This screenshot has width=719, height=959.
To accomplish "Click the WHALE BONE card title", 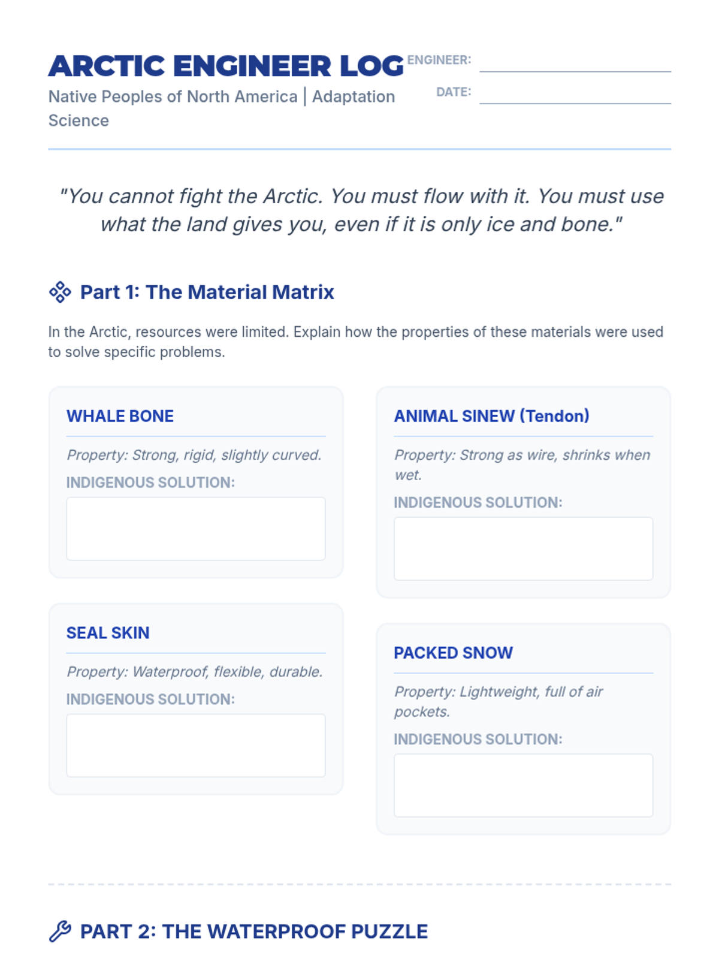I will pyautogui.click(x=120, y=416).
